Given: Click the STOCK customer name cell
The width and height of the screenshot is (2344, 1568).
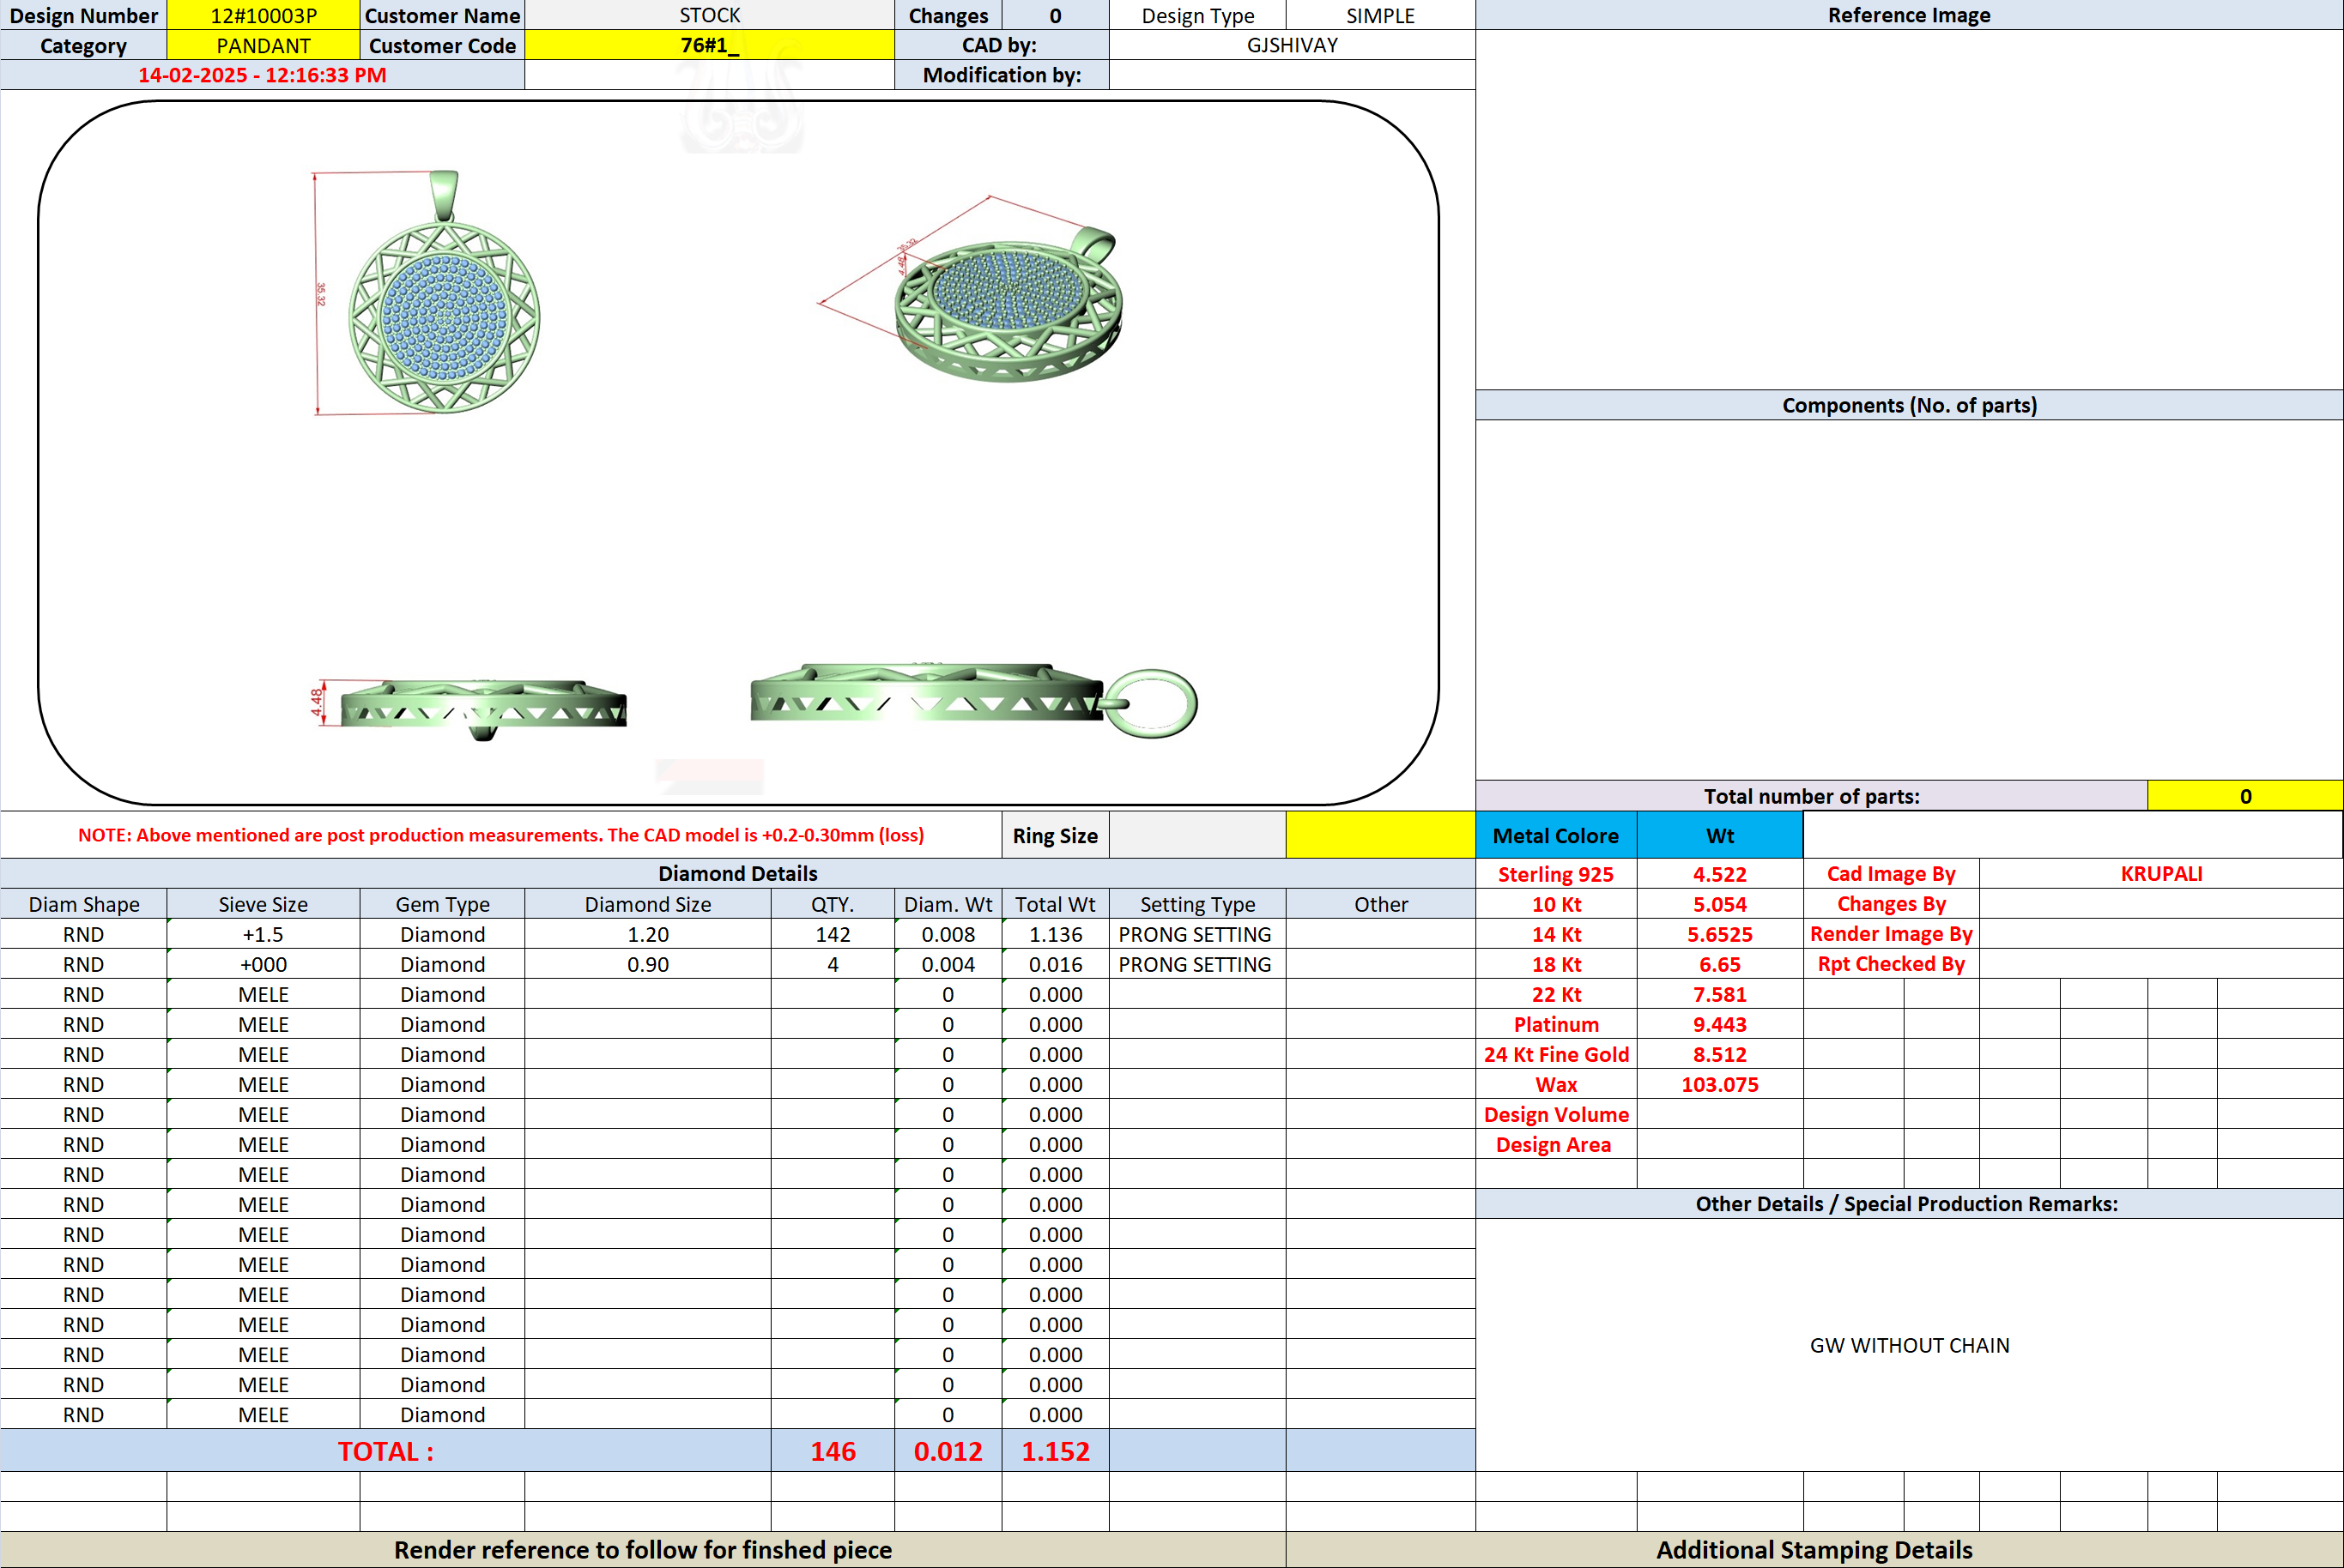Looking at the screenshot, I should pyautogui.click(x=709, y=15).
